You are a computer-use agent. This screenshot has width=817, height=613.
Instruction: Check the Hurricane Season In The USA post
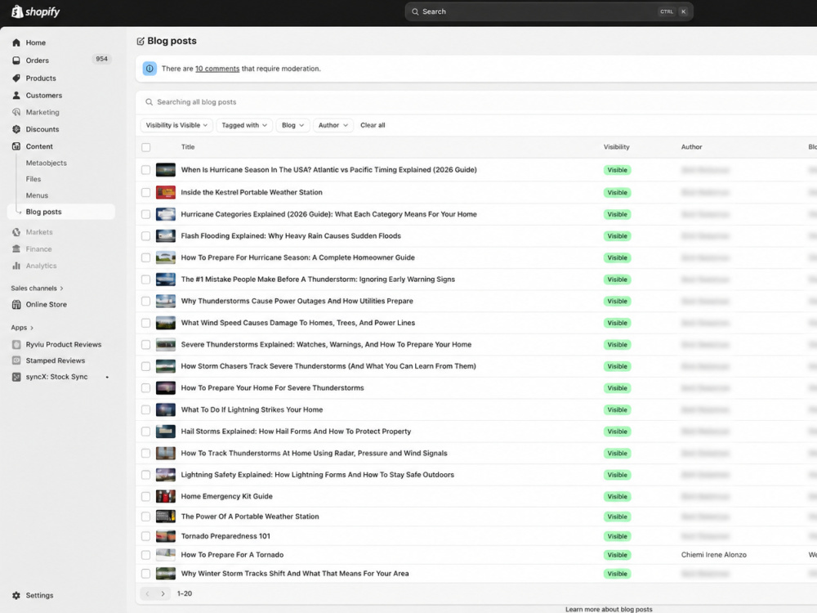[x=146, y=170]
